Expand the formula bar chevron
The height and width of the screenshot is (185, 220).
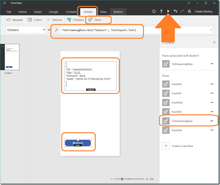click(x=211, y=30)
